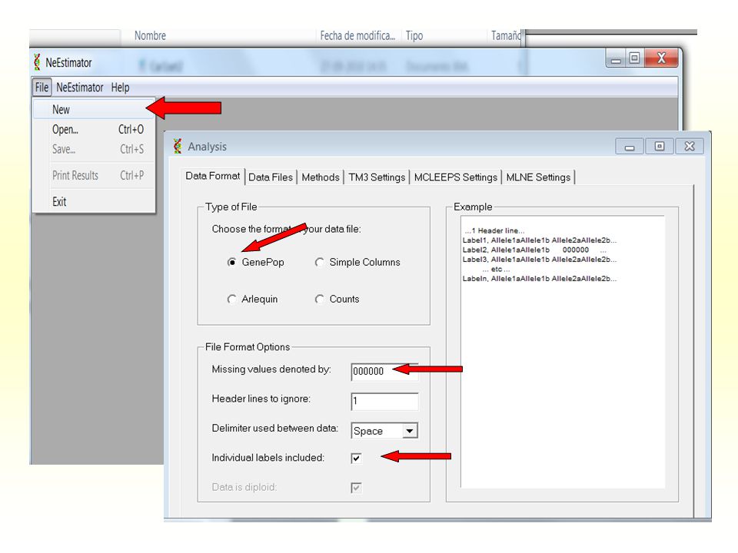This screenshot has width=738, height=553.
Task: Select Save... in the File menu
Action: [94, 149]
